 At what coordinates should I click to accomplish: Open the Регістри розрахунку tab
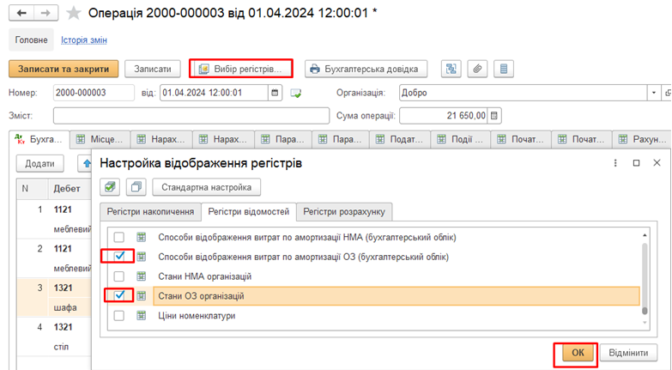tap(345, 211)
